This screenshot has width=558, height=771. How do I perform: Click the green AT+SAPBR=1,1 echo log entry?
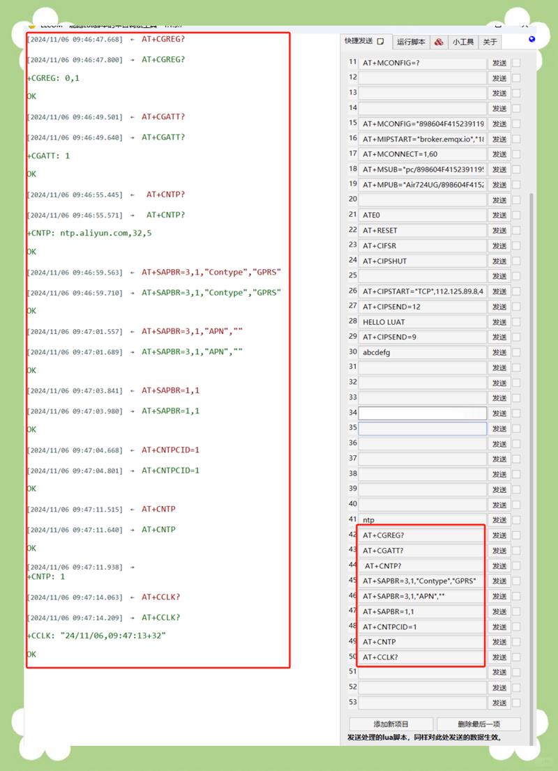coord(171,411)
